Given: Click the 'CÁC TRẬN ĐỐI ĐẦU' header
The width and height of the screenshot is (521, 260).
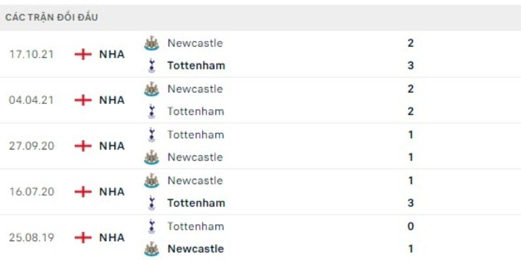Looking at the screenshot, I should [51, 18].
